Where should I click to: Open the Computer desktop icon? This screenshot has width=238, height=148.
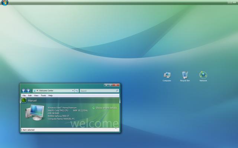pyautogui.click(x=167, y=77)
